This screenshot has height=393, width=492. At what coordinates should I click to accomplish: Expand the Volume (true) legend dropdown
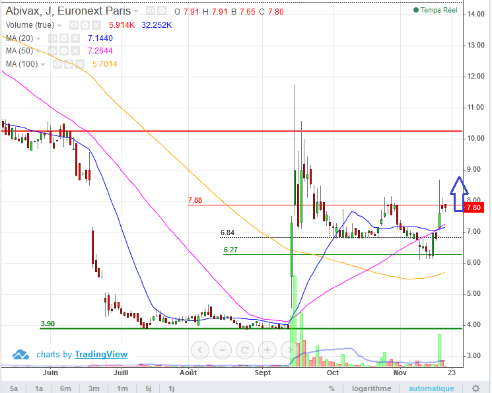tap(59, 25)
